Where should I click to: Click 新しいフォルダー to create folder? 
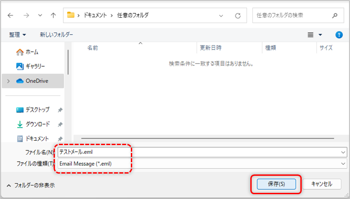tap(56, 35)
